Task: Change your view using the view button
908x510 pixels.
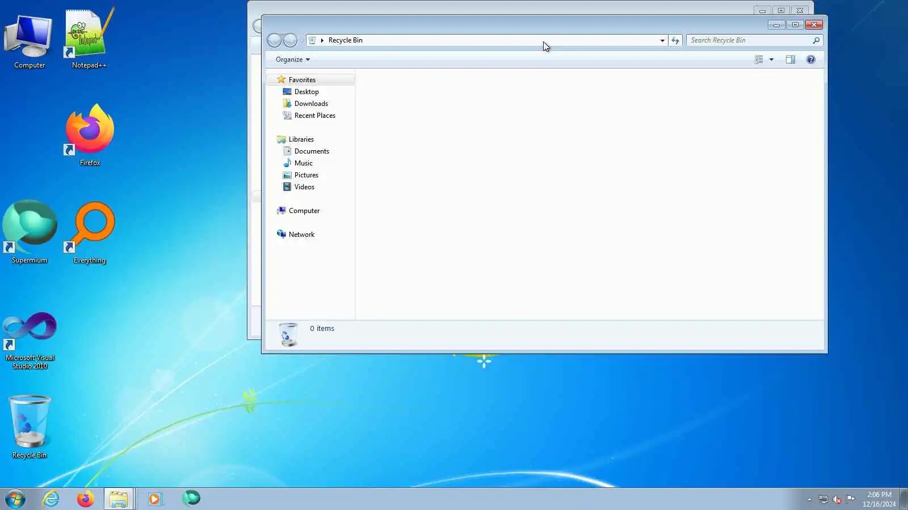Action: coord(759,59)
